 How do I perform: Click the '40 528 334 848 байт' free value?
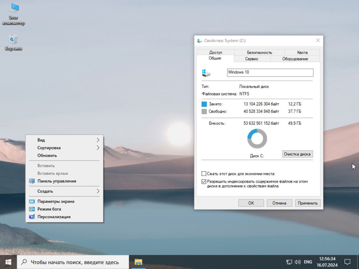[261, 111]
